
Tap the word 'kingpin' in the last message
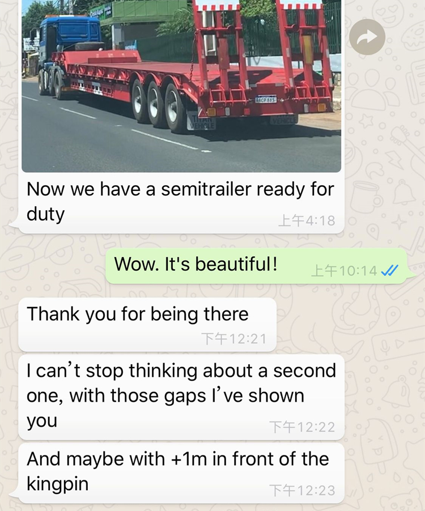pyautogui.click(x=57, y=484)
